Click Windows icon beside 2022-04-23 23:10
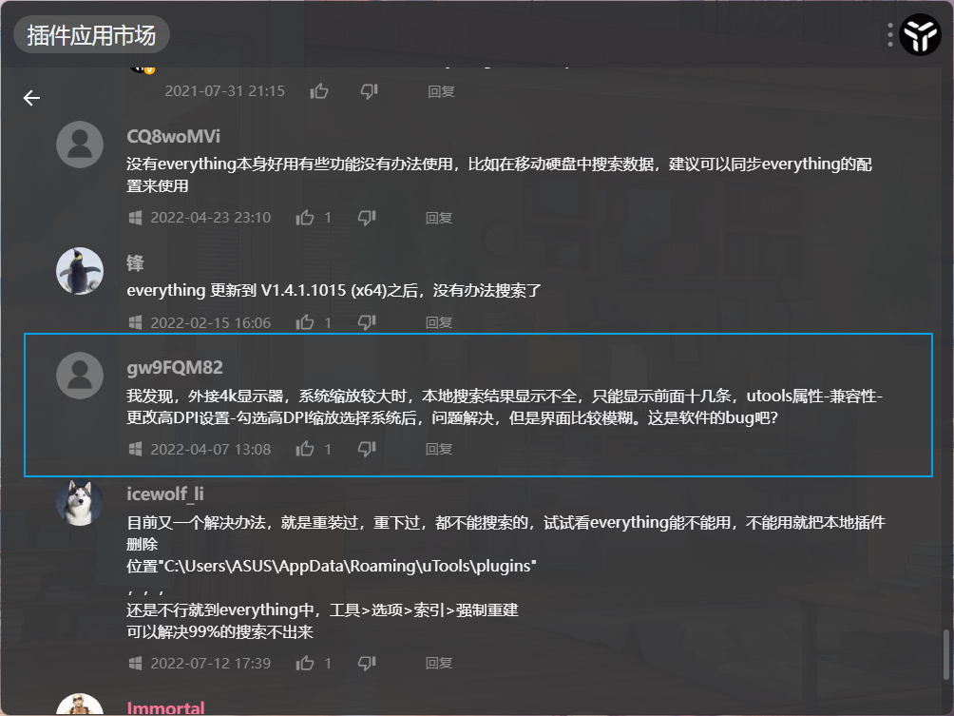This screenshot has width=954, height=716. [x=136, y=218]
